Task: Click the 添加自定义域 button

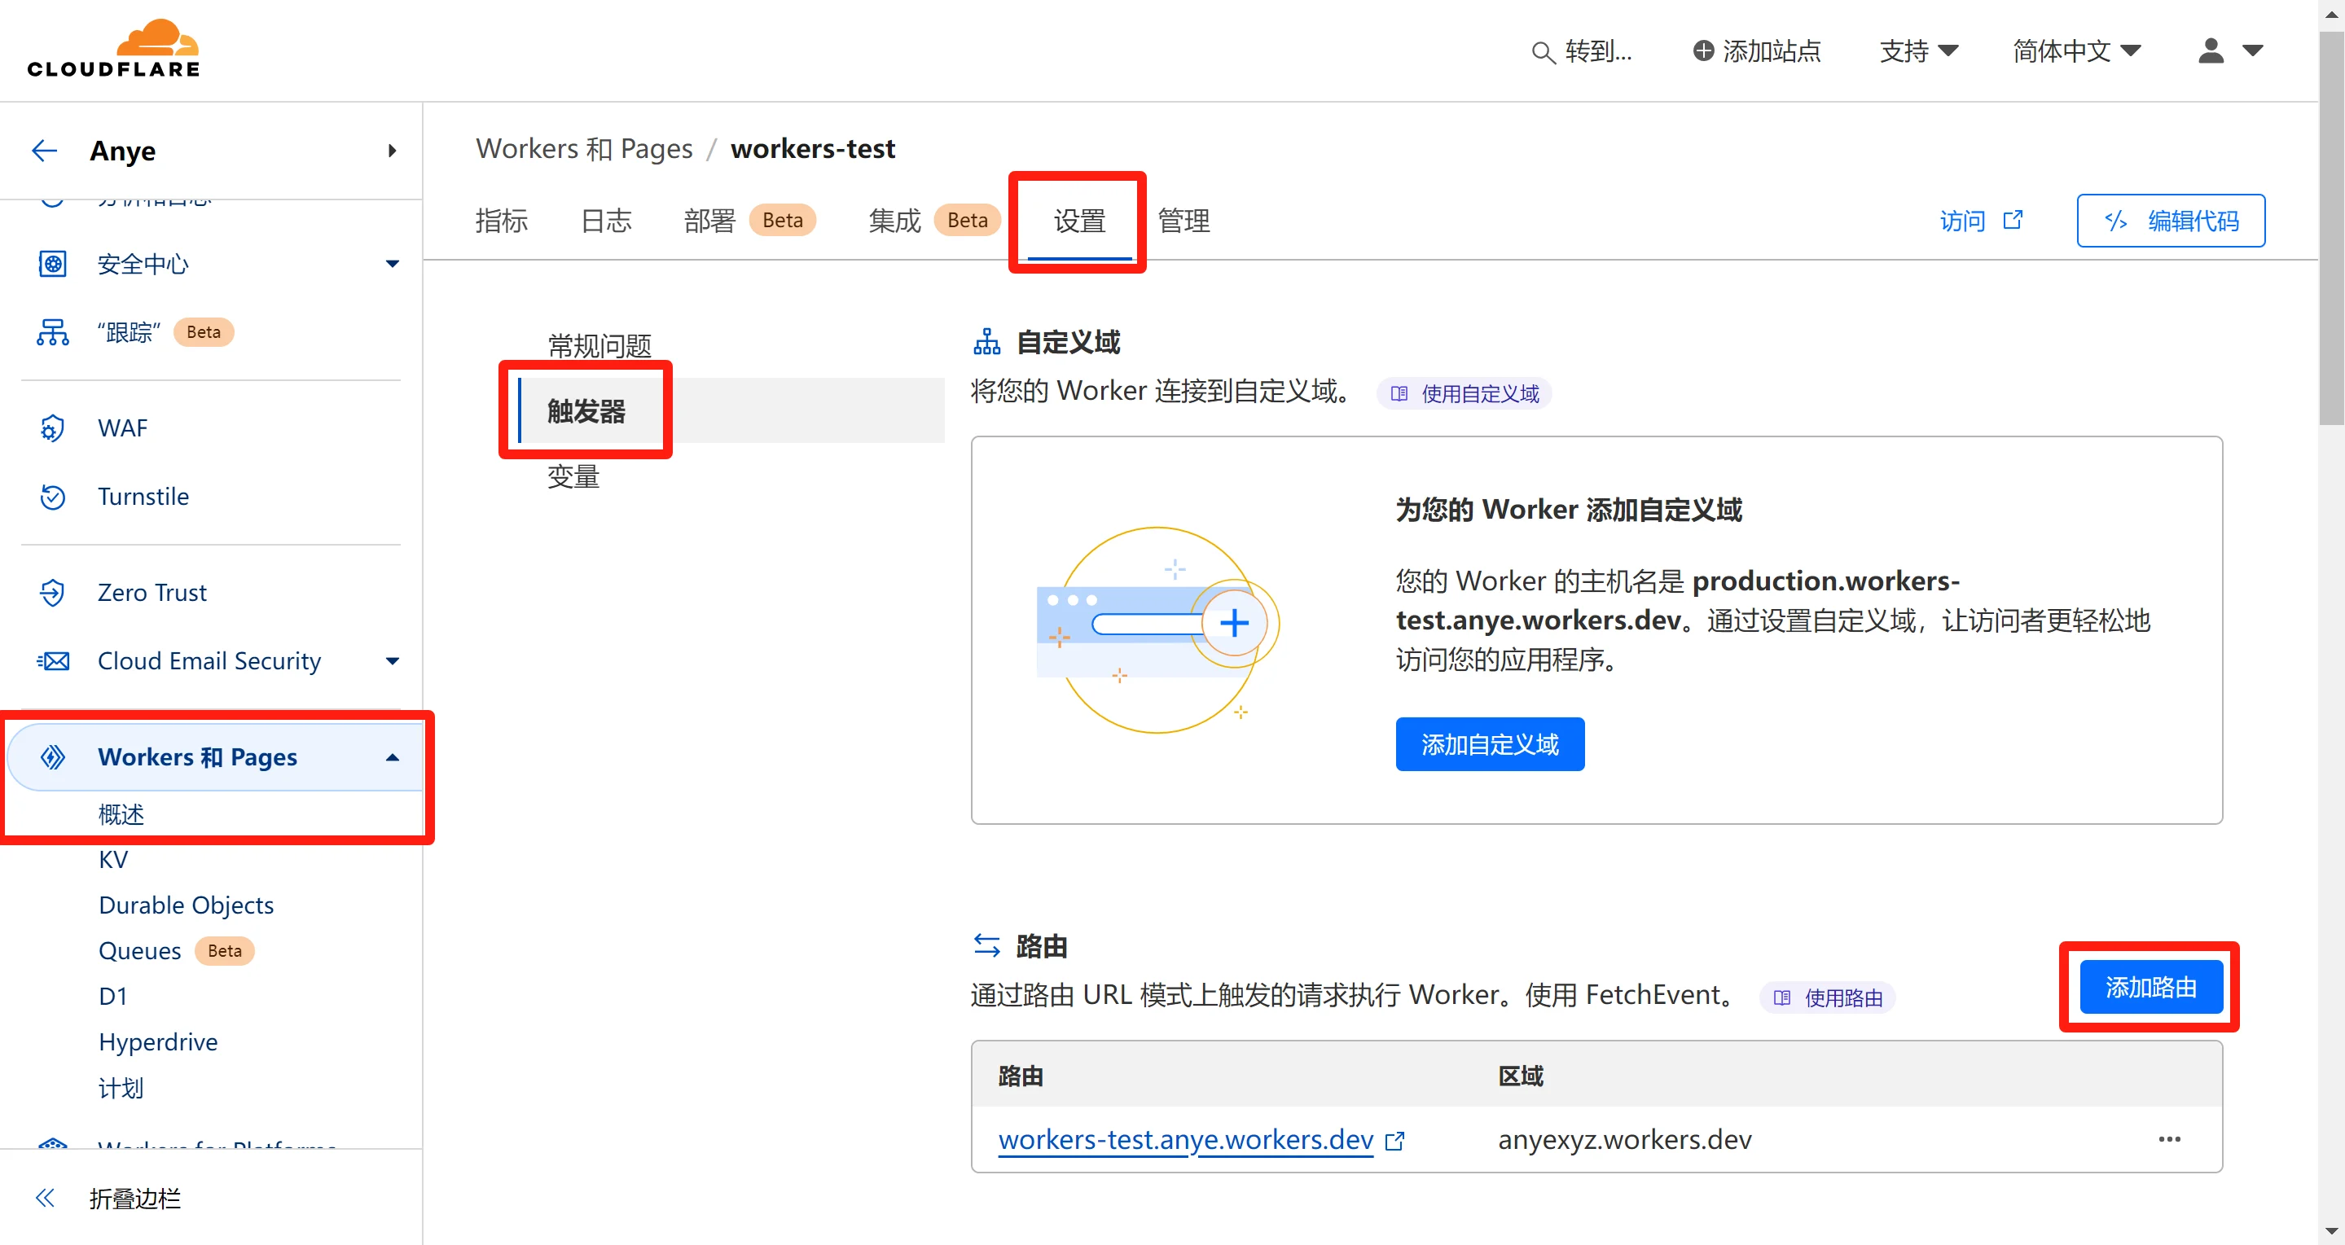Action: [1489, 744]
